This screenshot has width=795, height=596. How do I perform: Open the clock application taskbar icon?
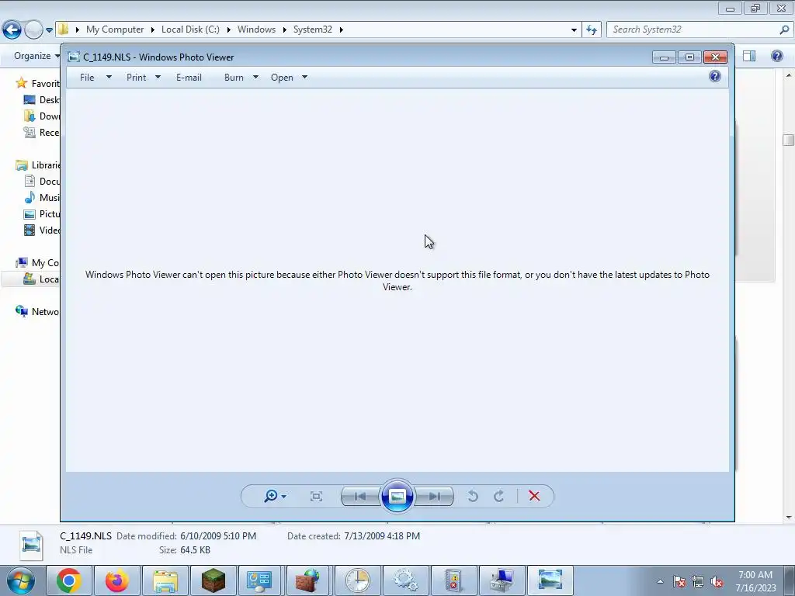357,580
